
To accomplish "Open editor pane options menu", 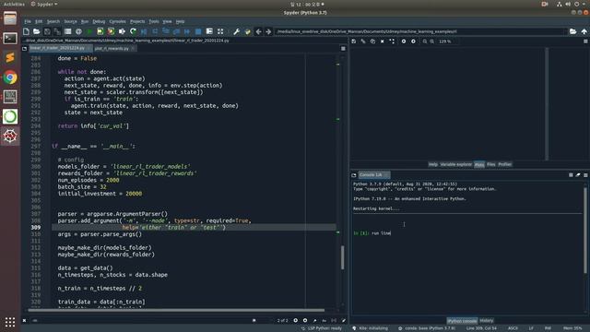I will pyautogui.click(x=343, y=49).
